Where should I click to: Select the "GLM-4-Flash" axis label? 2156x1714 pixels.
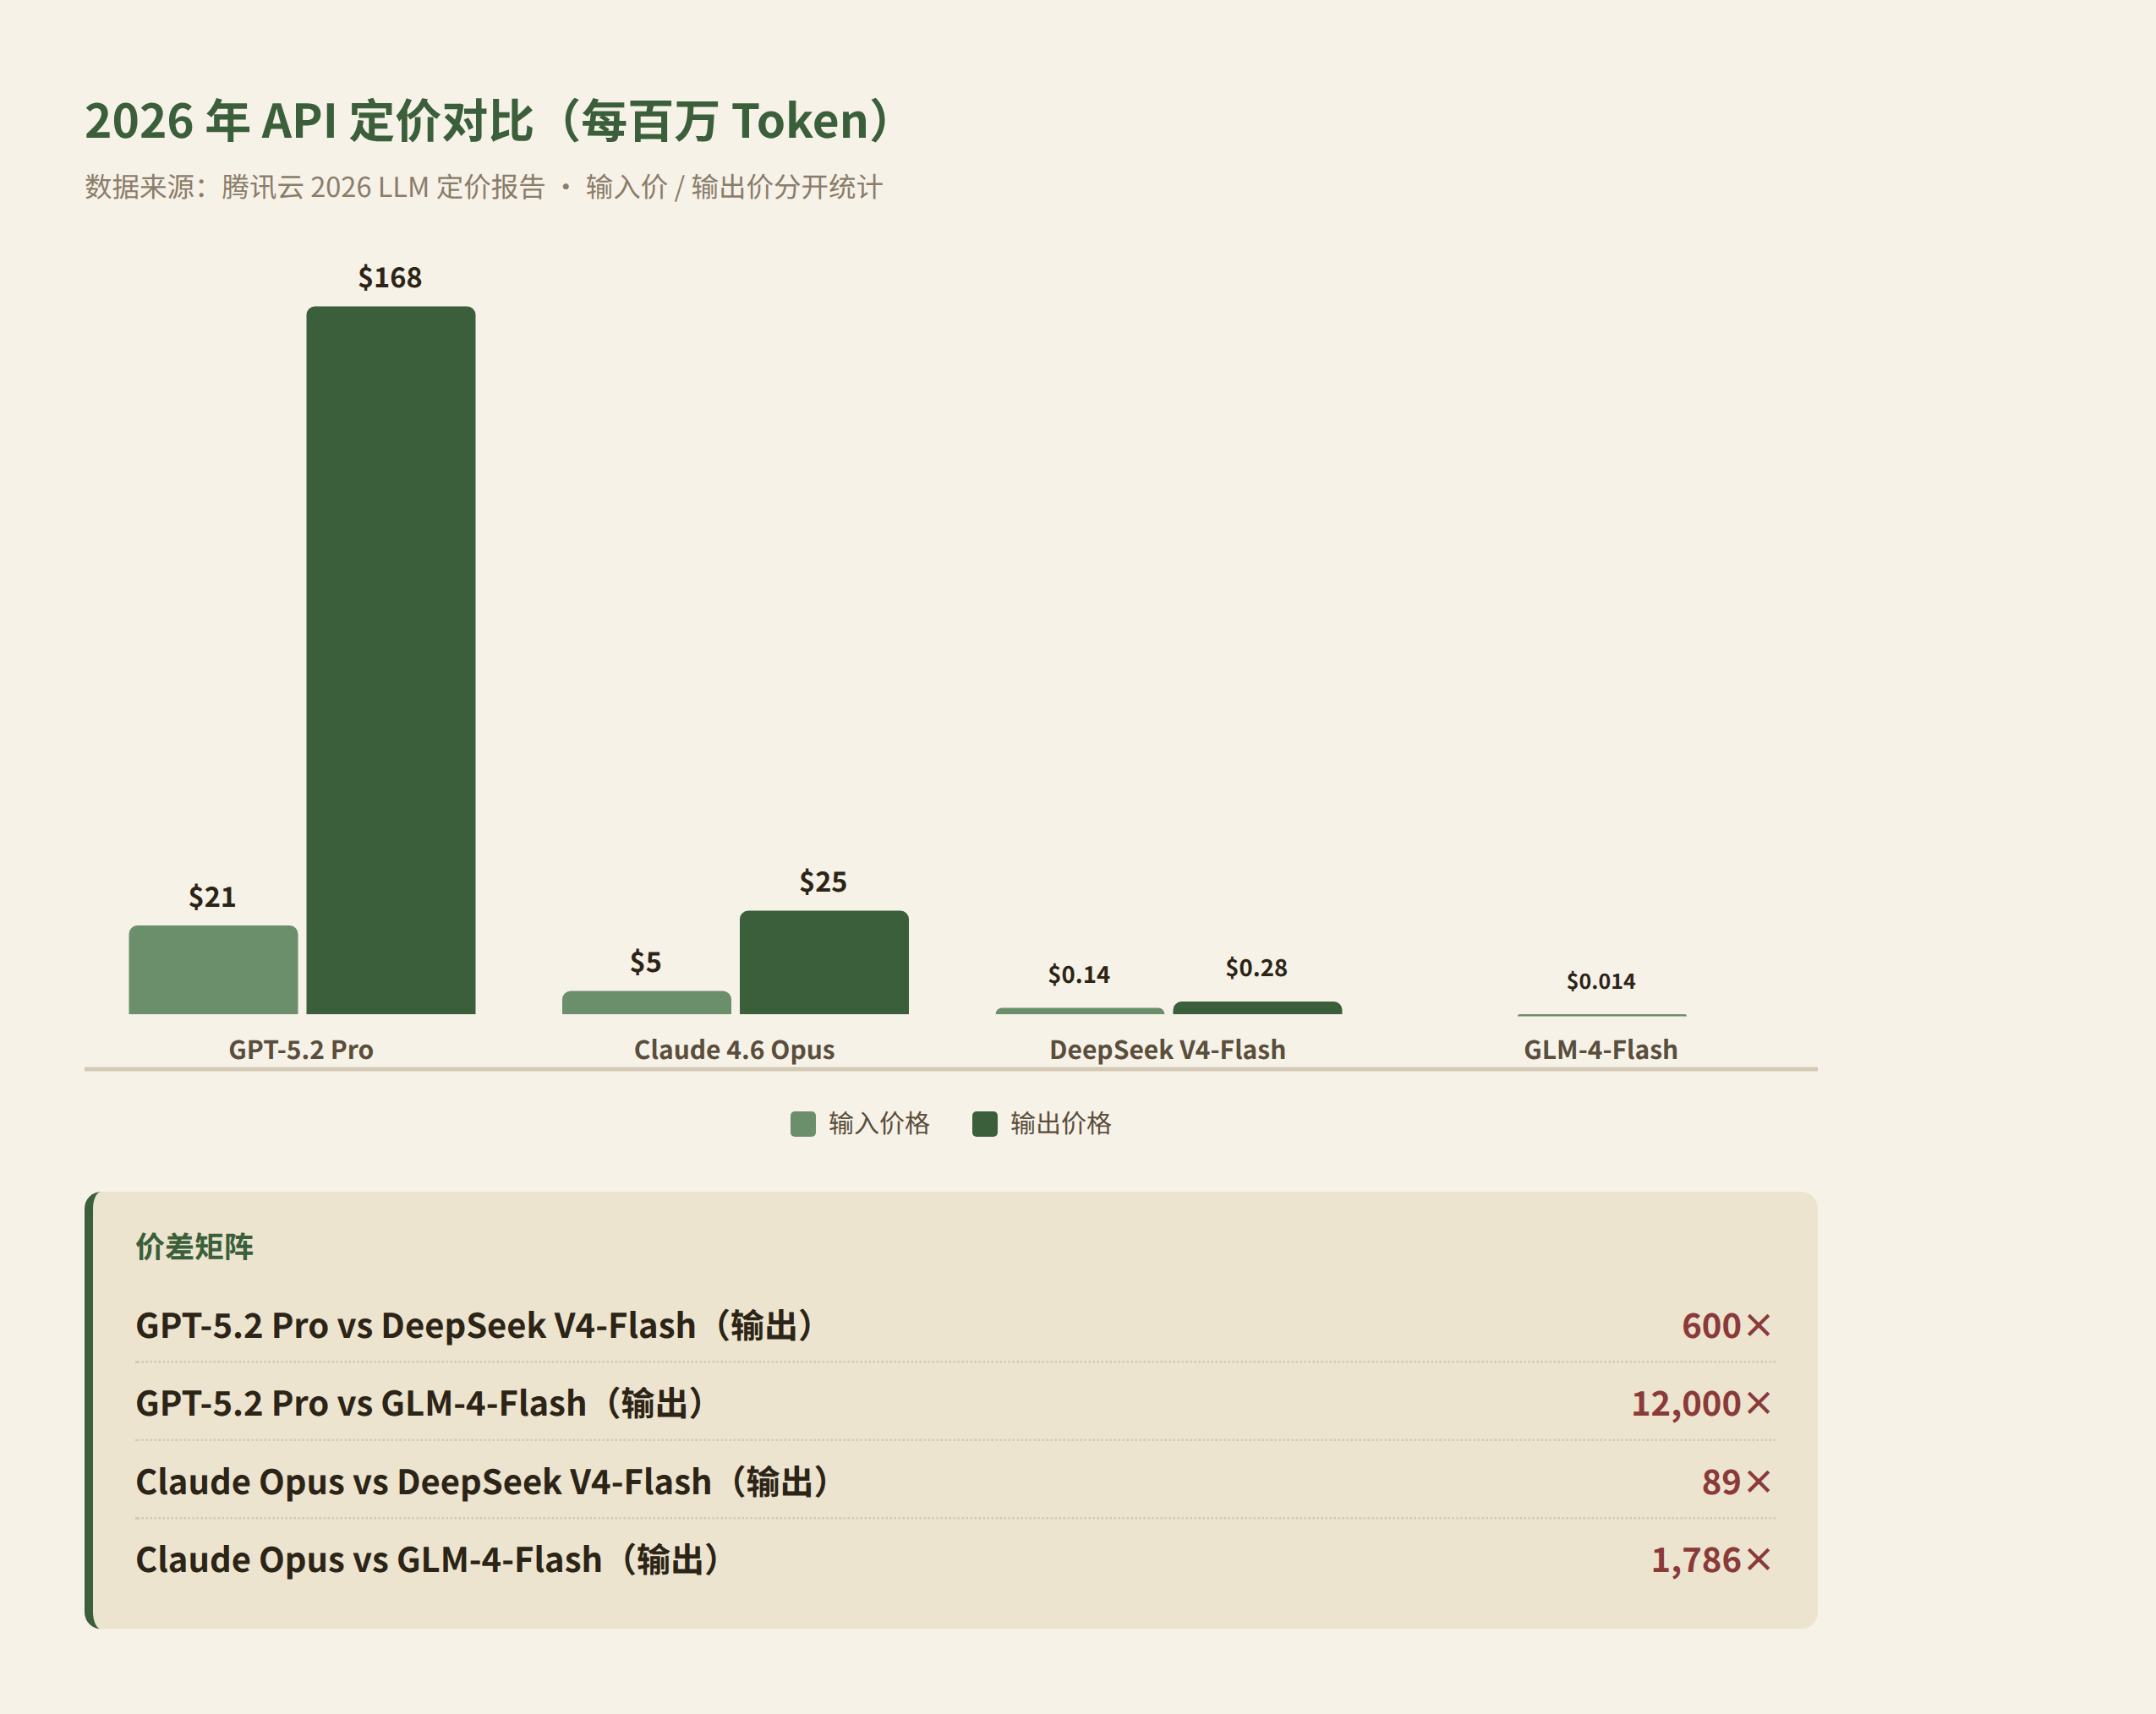(x=1601, y=1050)
